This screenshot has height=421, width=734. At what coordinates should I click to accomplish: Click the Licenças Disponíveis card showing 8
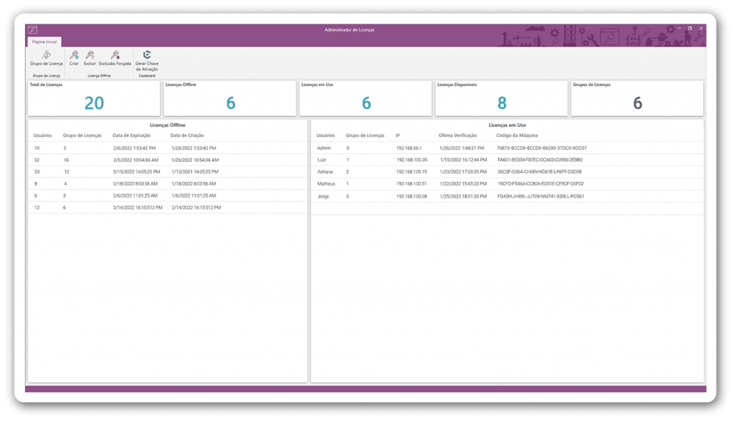[501, 98]
